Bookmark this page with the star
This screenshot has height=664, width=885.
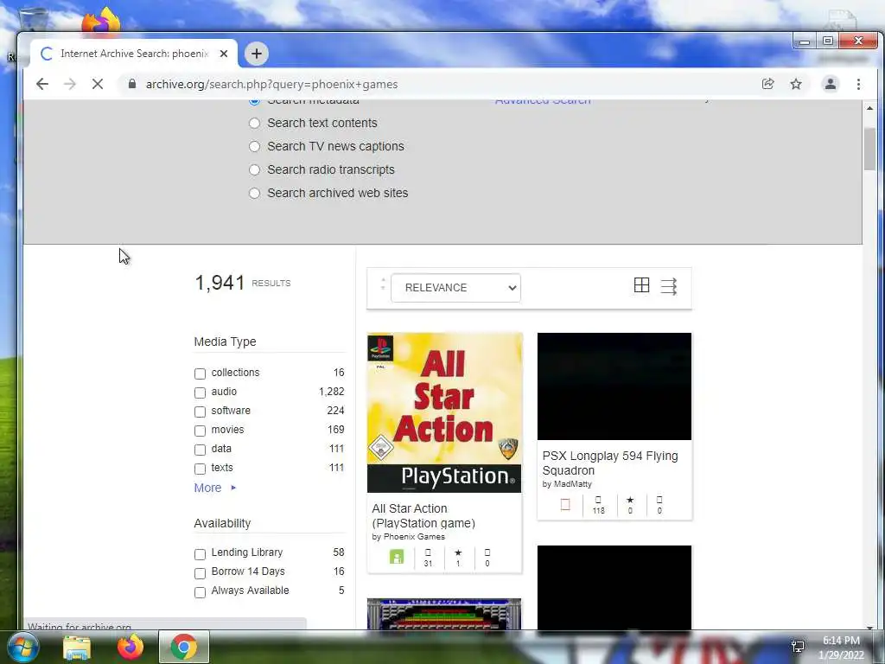(796, 84)
